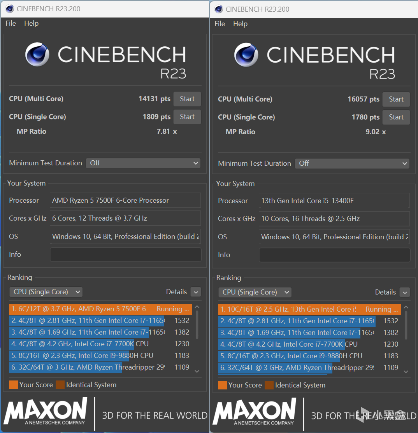This screenshot has height=433, width=418.
Task: Click Maxon logo in right window footer
Action: tap(255, 412)
